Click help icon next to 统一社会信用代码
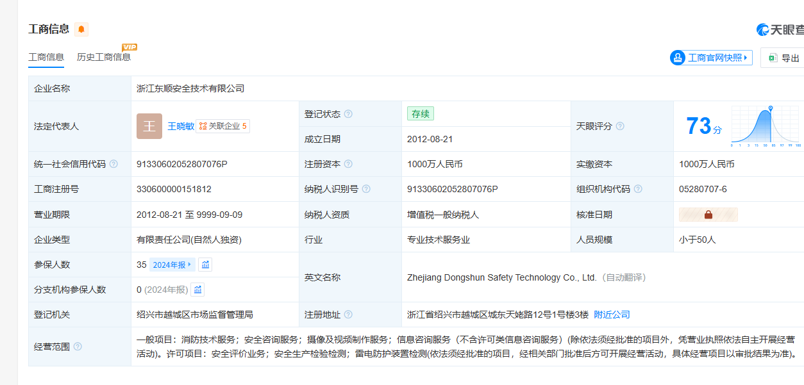The image size is (804, 385). [113, 164]
